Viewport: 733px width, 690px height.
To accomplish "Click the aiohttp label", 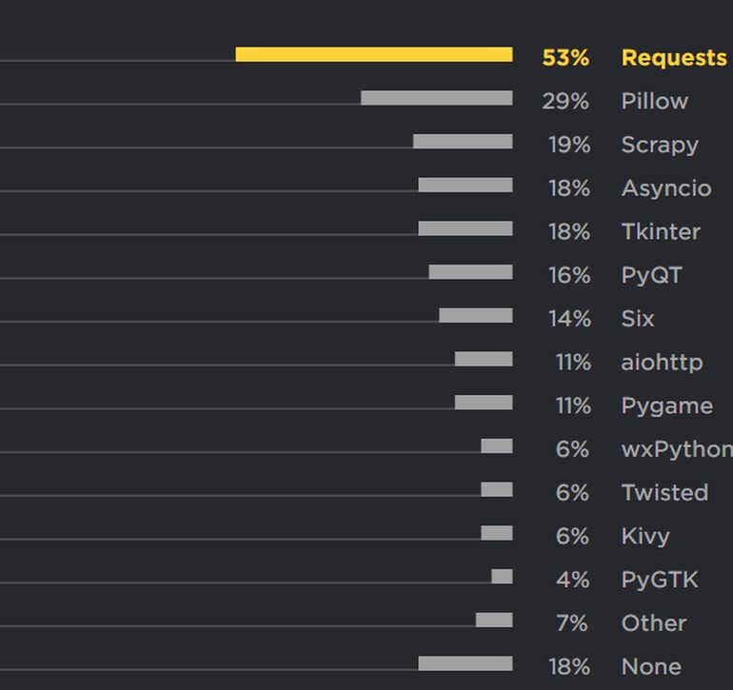I will pos(662,363).
